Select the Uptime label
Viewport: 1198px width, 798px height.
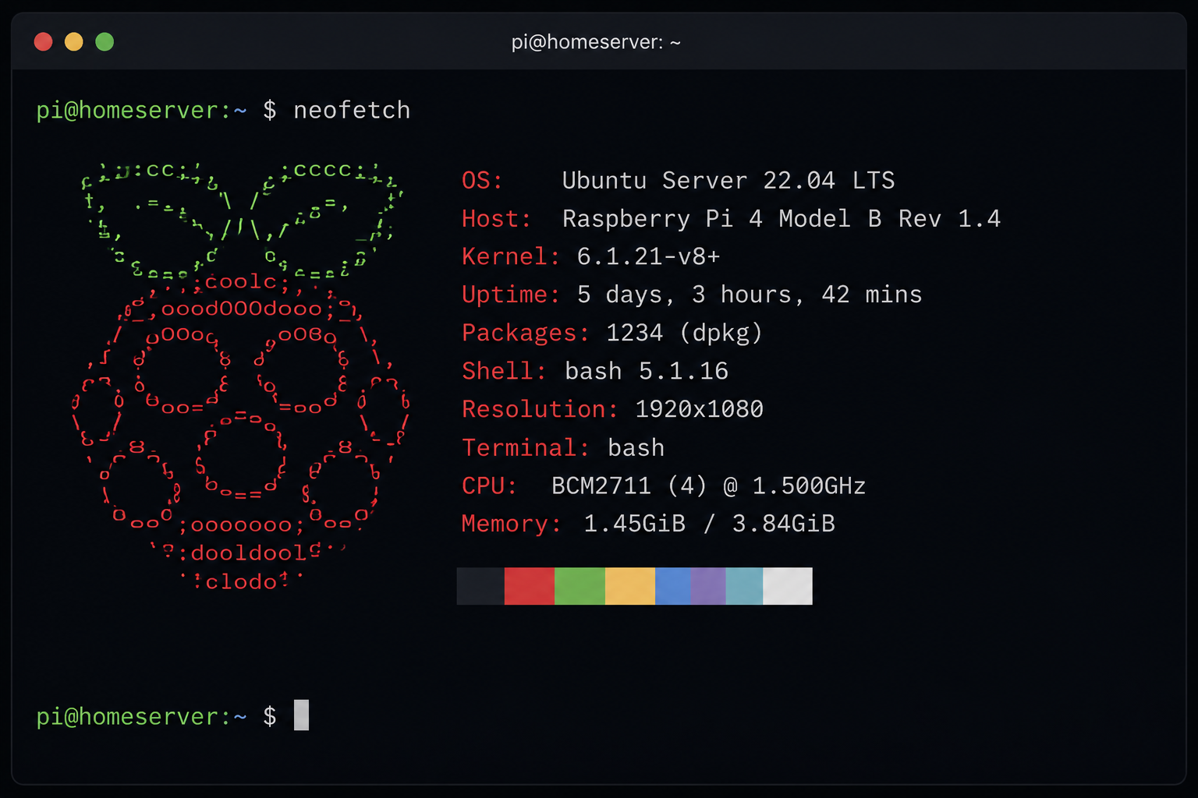coord(511,295)
